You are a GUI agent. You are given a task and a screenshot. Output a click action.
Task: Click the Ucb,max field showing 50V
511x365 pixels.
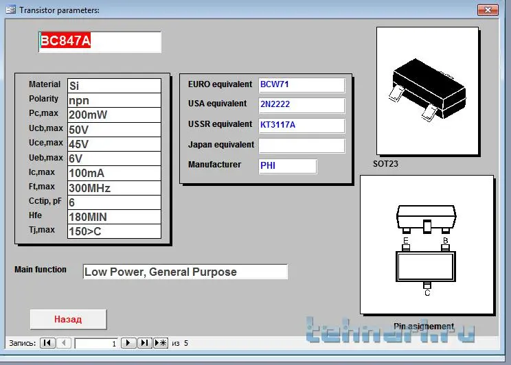coord(114,130)
